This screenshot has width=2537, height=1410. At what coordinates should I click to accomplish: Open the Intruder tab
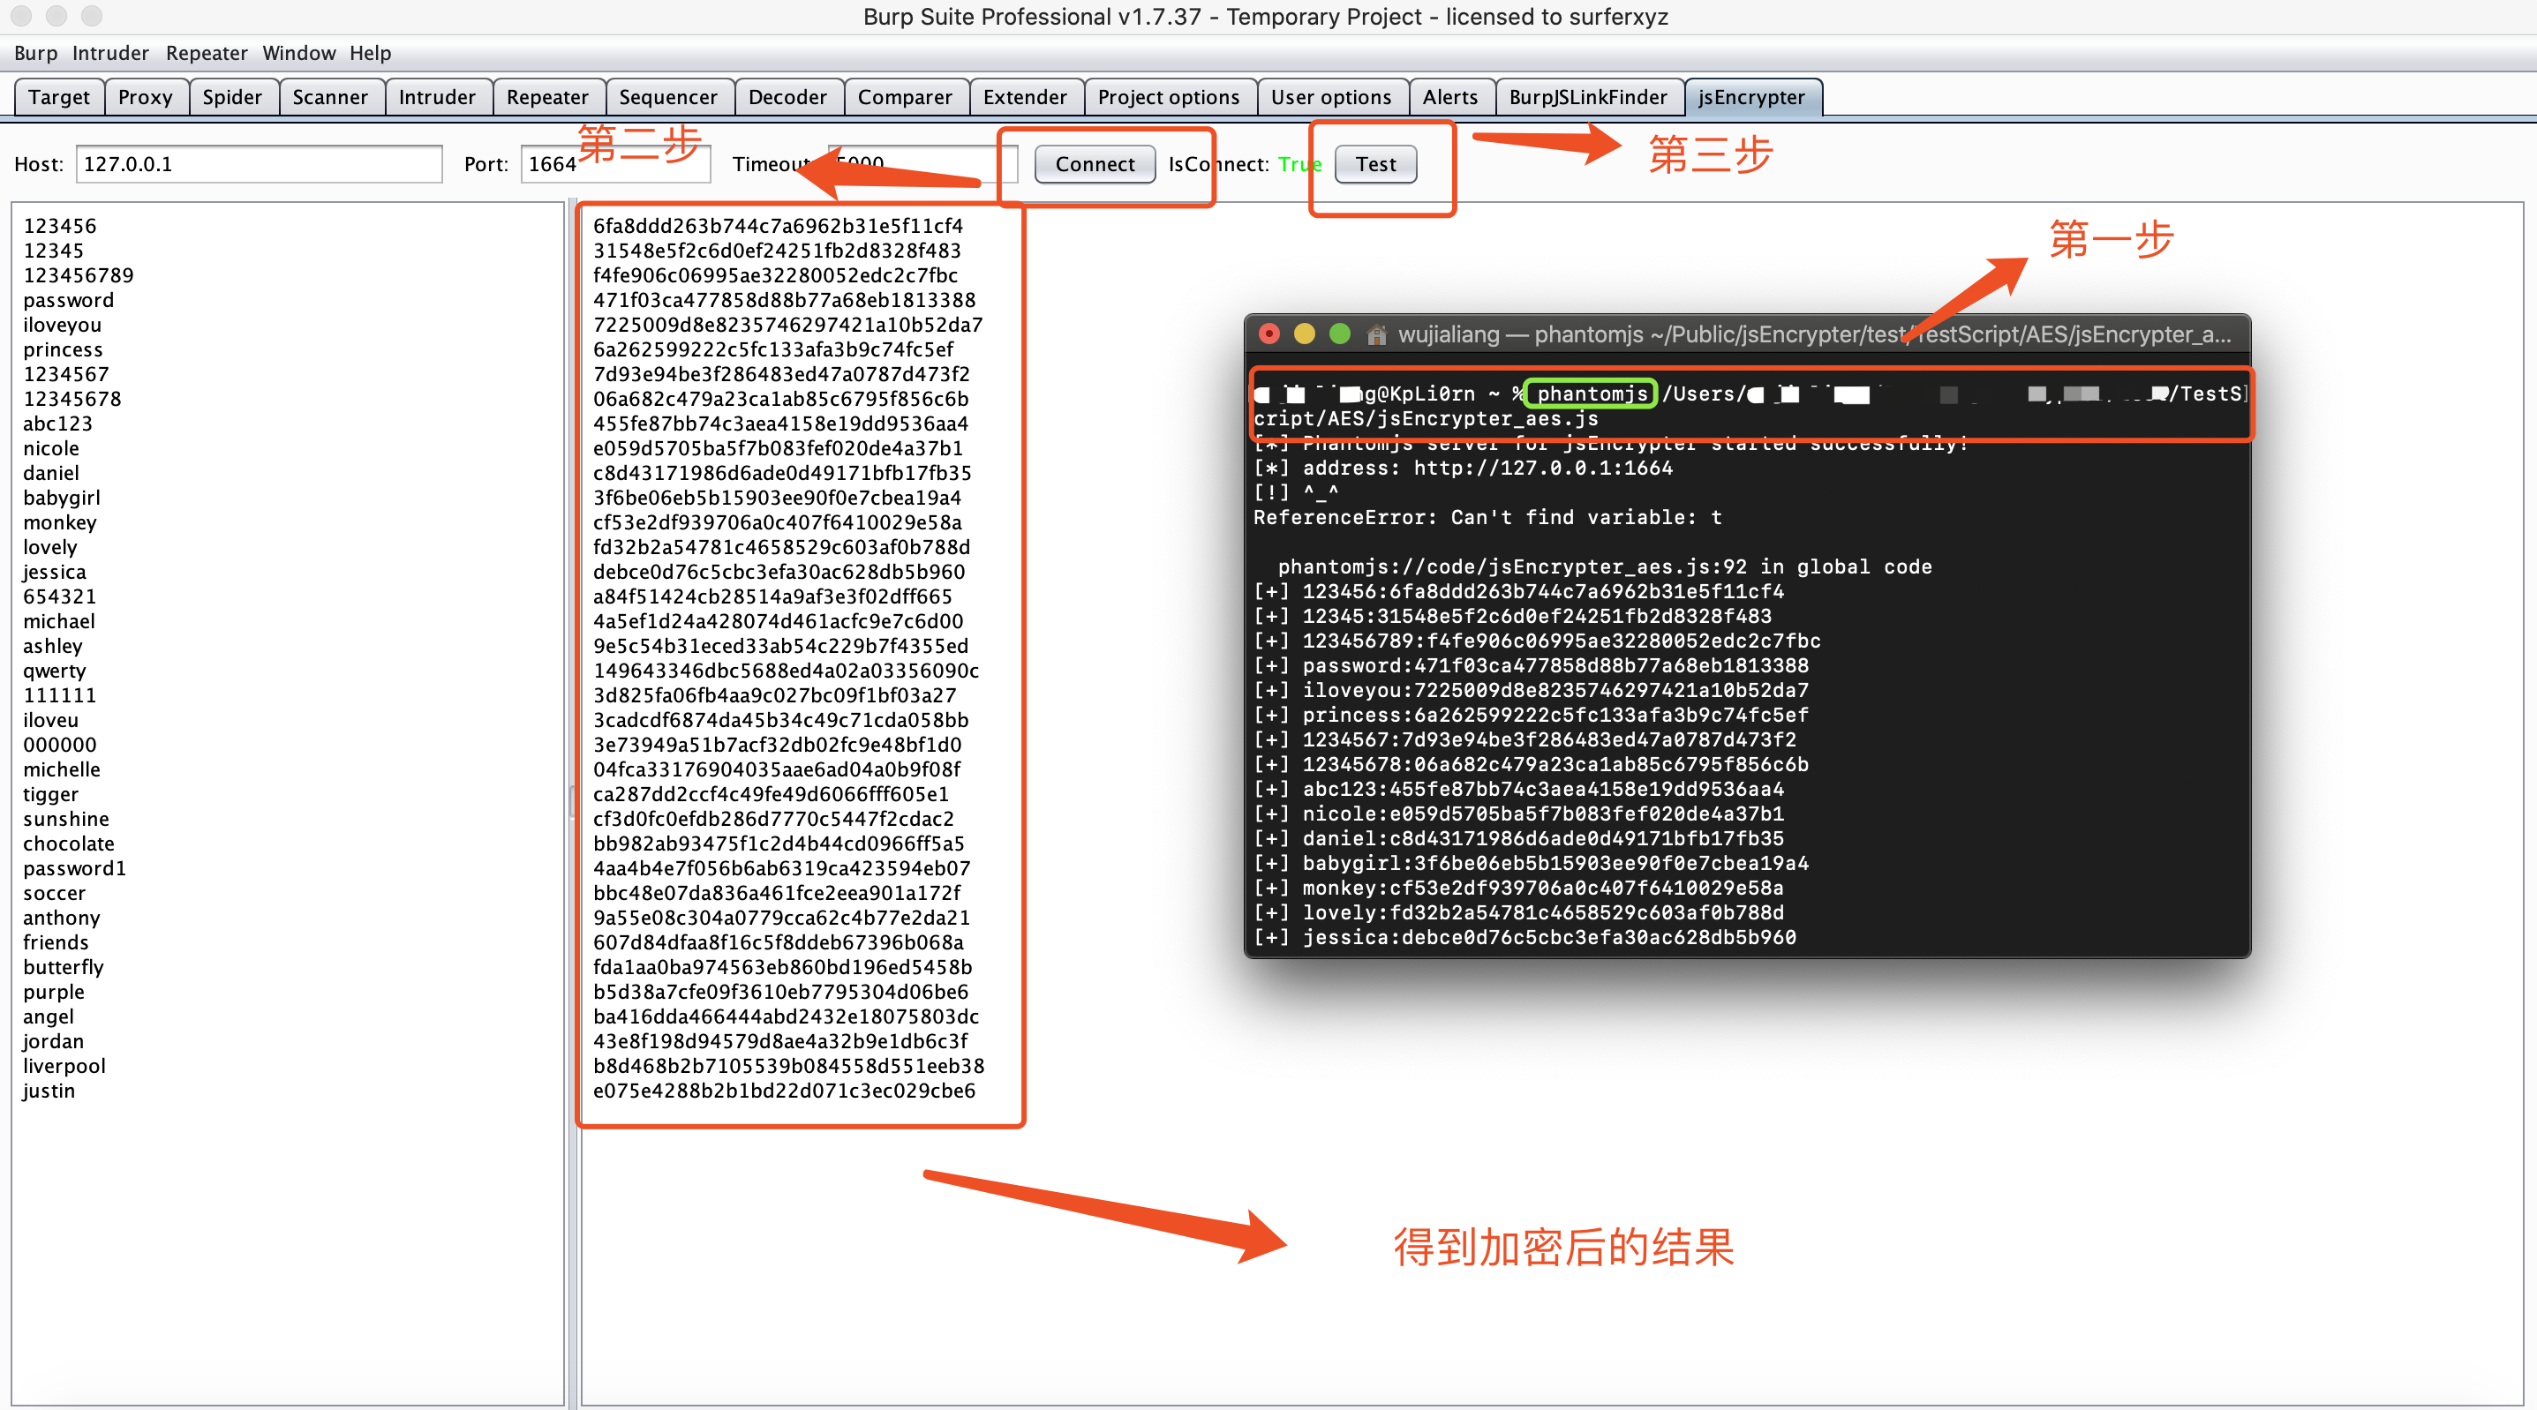coord(436,96)
